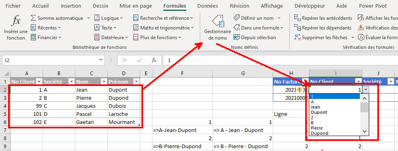Viewport: 398px width, 151px height.
Task: Open the Récentes functions list
Action: (x=46, y=27)
